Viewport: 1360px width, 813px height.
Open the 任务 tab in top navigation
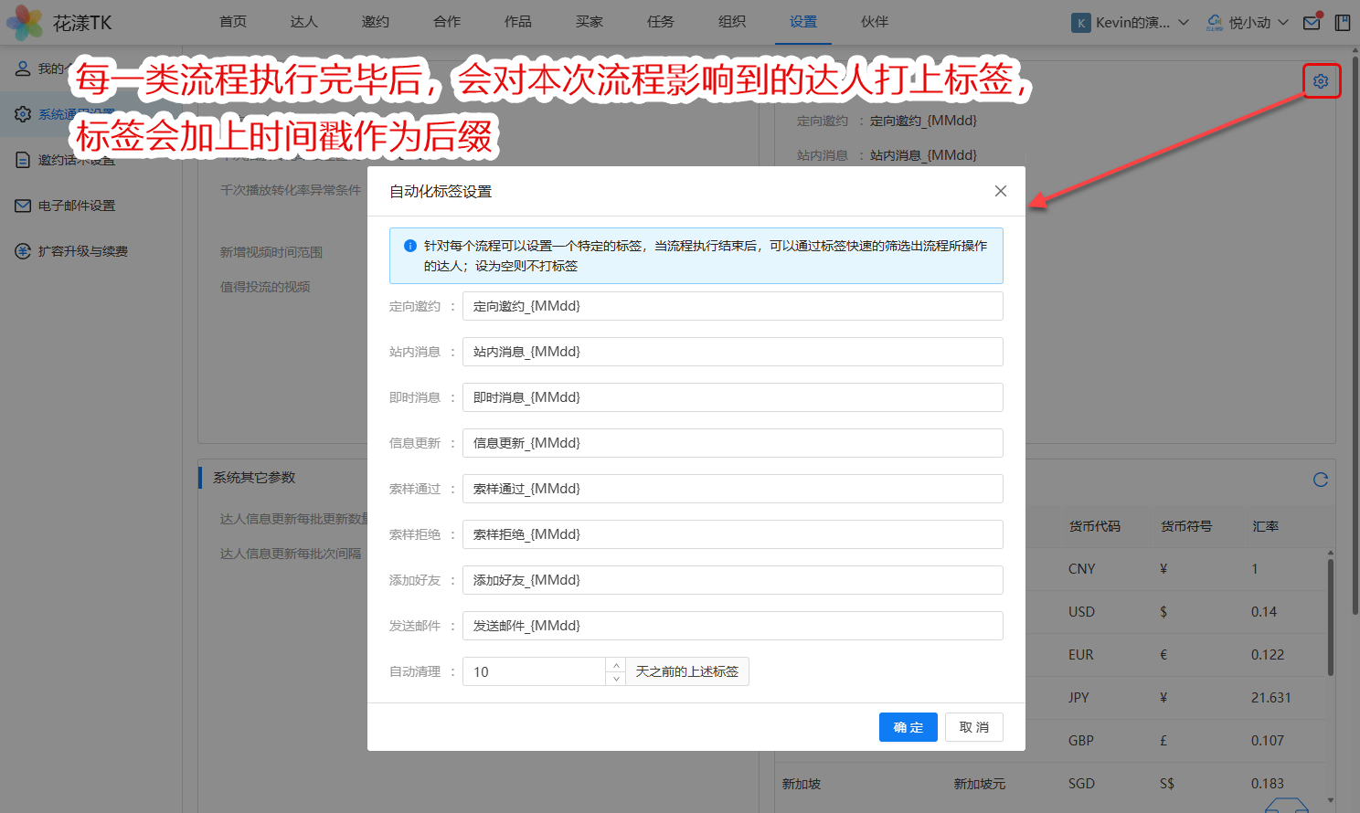(x=660, y=22)
